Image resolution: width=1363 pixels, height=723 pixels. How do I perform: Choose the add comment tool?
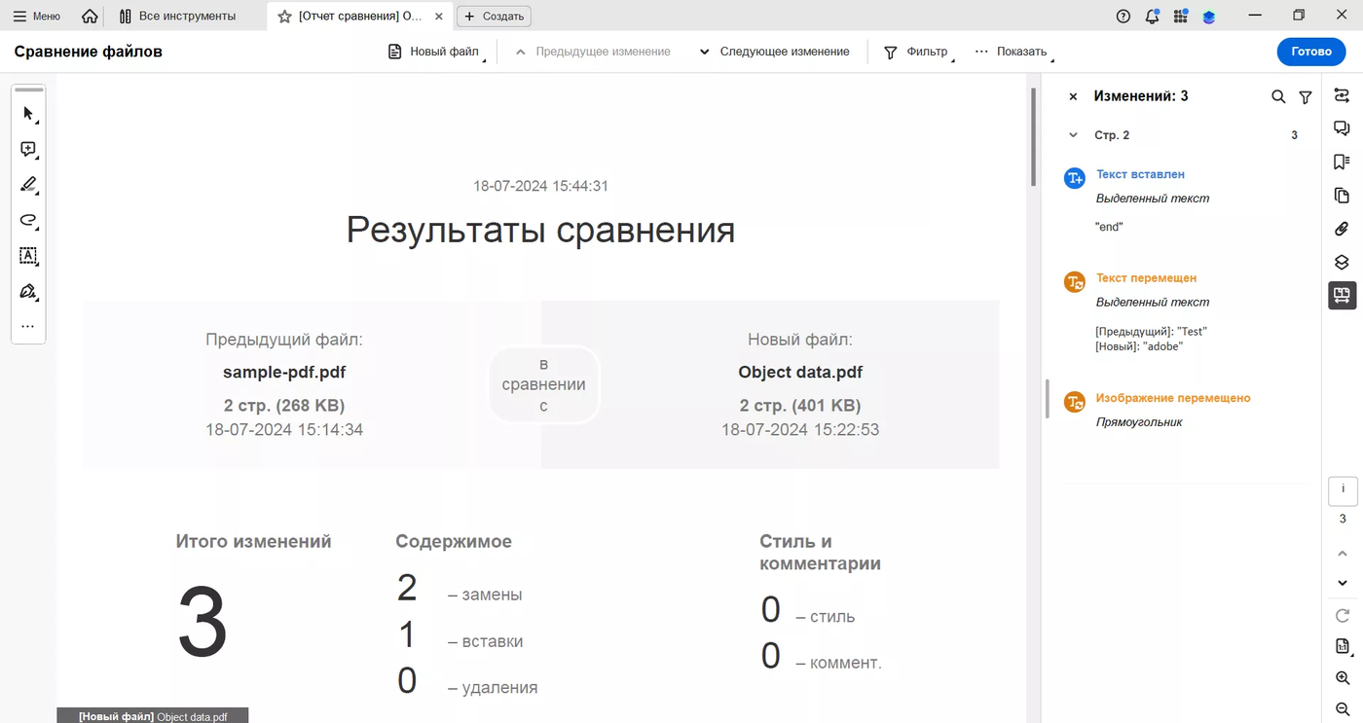point(28,150)
